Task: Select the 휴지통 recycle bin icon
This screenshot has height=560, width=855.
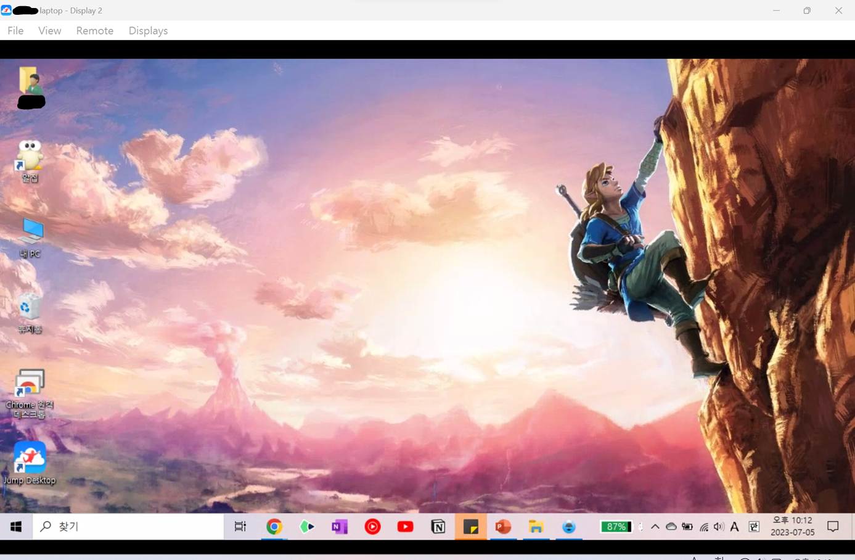Action: click(30, 313)
